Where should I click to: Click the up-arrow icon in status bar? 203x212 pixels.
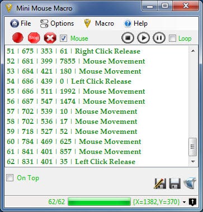coord(192,202)
